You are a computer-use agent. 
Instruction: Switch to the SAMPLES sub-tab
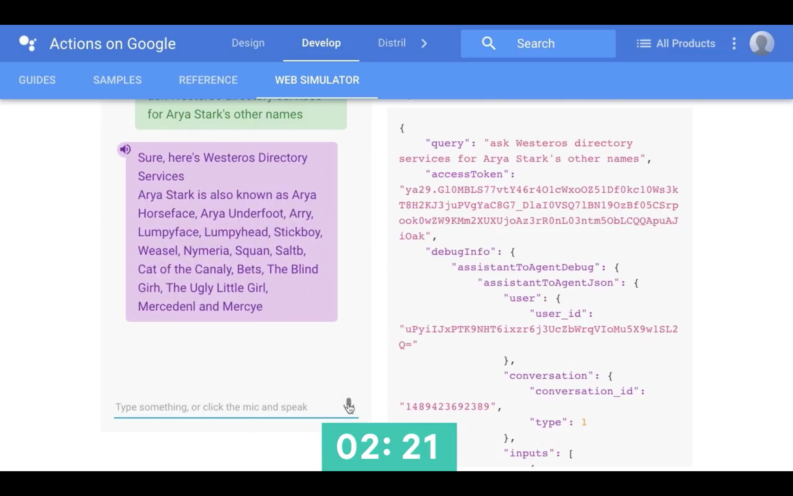pyautogui.click(x=117, y=80)
